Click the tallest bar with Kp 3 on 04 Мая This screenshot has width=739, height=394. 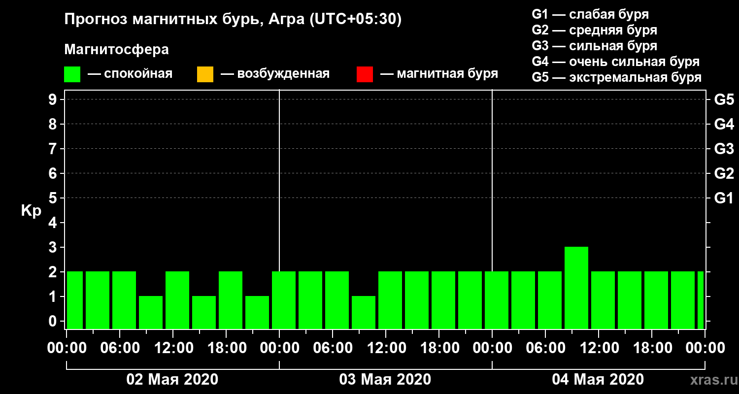coord(576,288)
